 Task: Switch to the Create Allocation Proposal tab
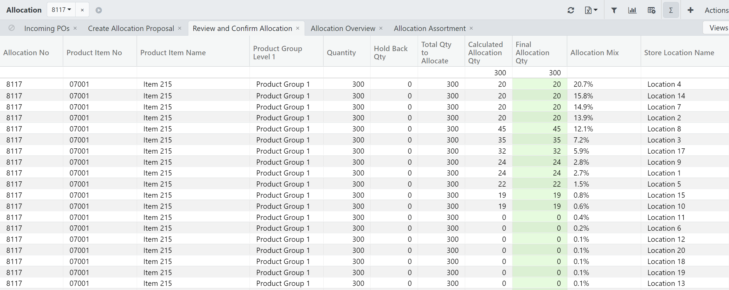[131, 28]
